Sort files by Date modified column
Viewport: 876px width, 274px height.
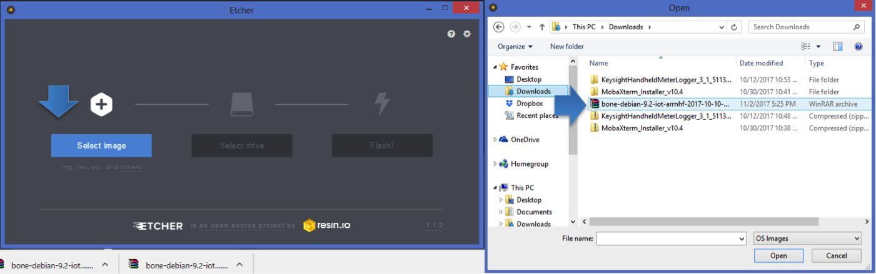tap(761, 63)
